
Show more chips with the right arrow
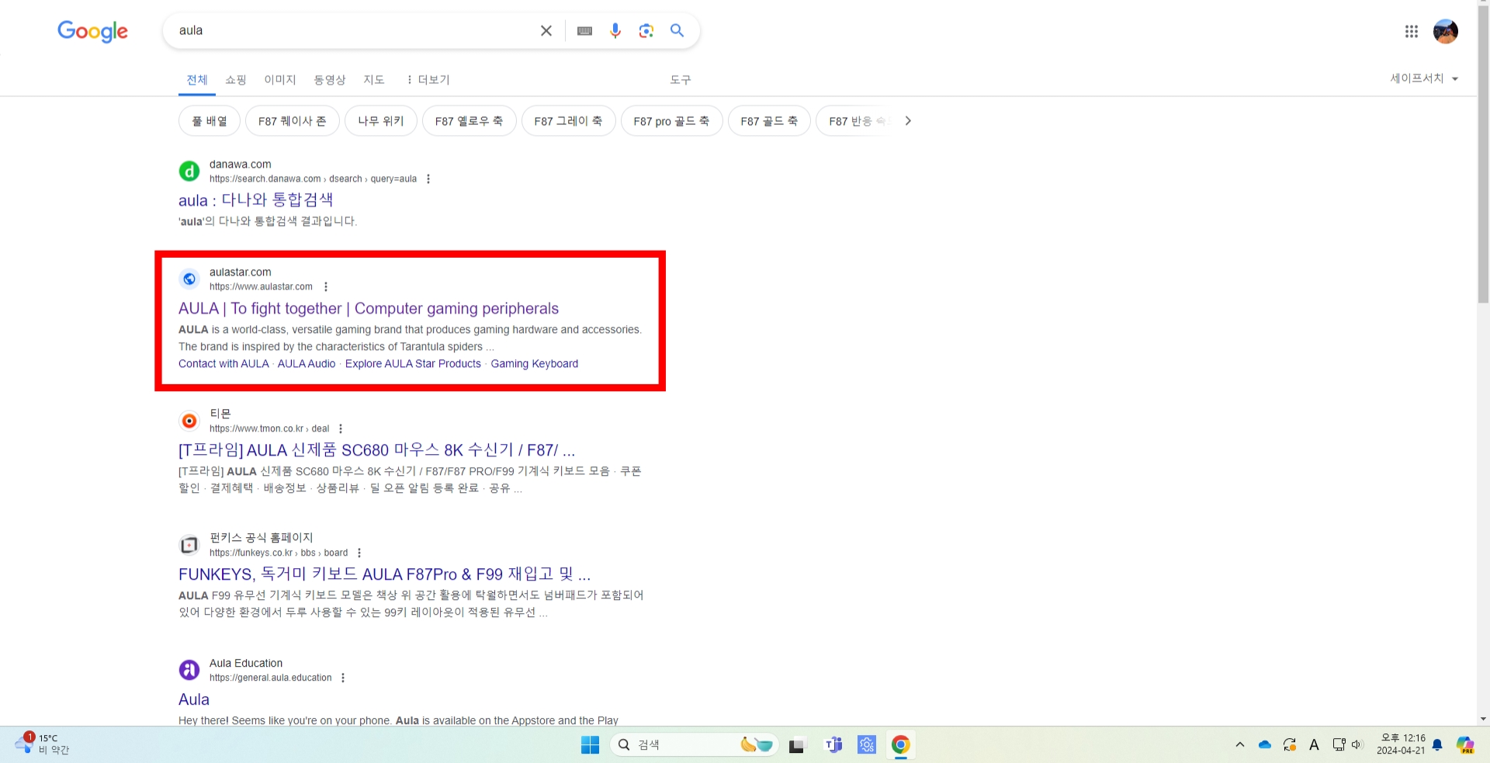pyautogui.click(x=908, y=121)
